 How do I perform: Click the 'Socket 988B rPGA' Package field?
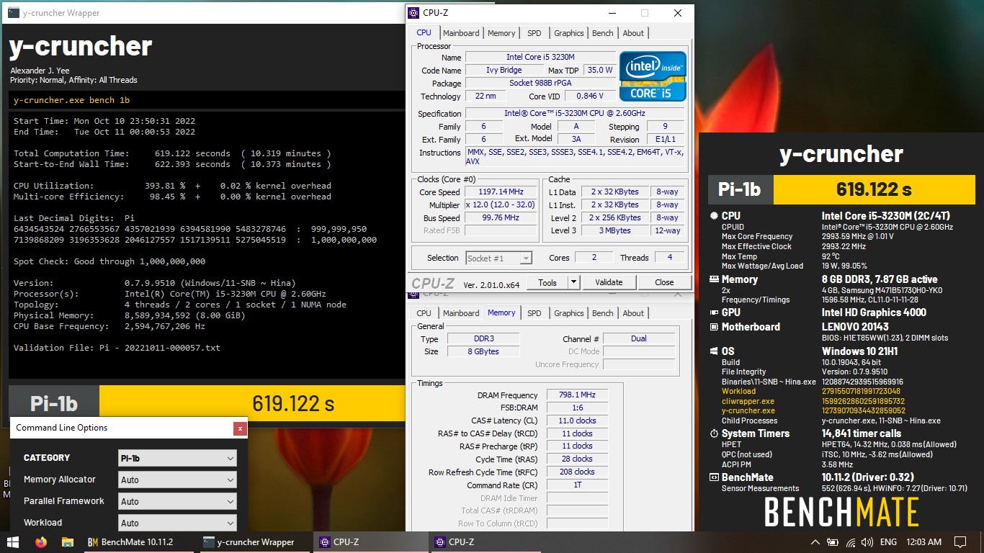(540, 83)
